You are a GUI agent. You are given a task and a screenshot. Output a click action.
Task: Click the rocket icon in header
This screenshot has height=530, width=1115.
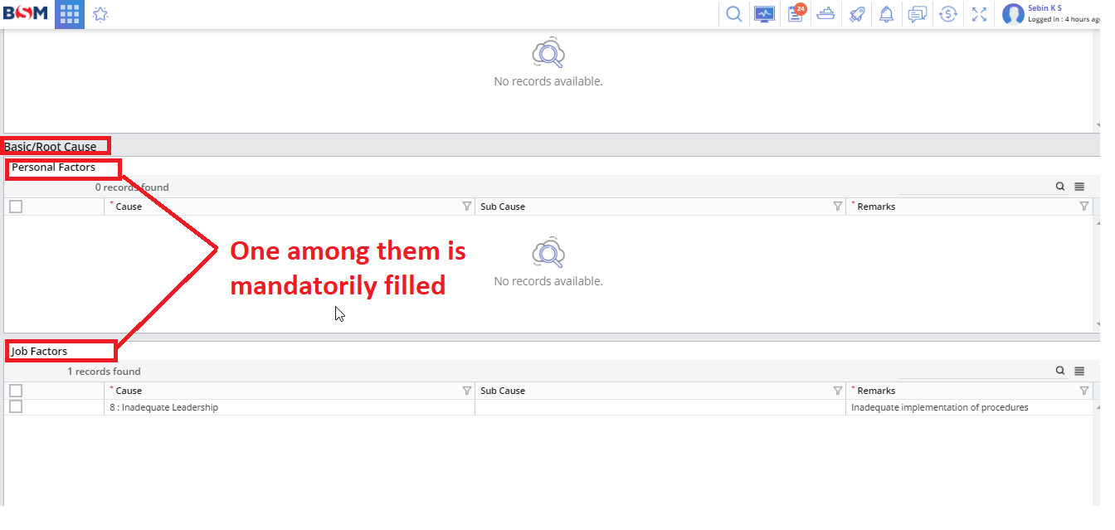point(856,14)
